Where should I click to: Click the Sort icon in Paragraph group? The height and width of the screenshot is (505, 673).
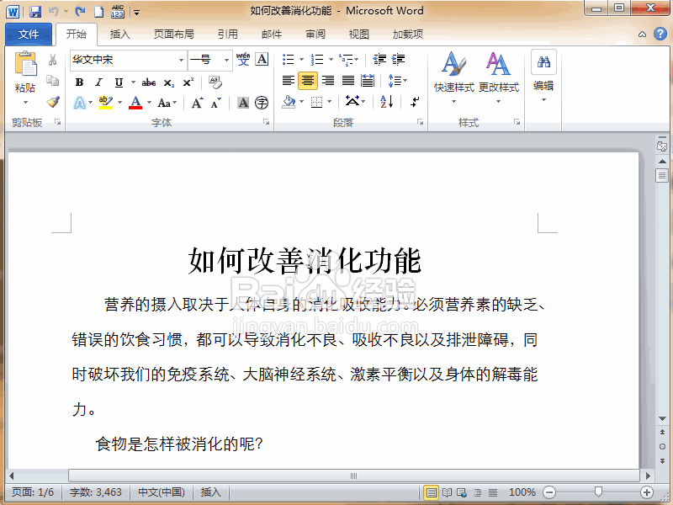(386, 102)
